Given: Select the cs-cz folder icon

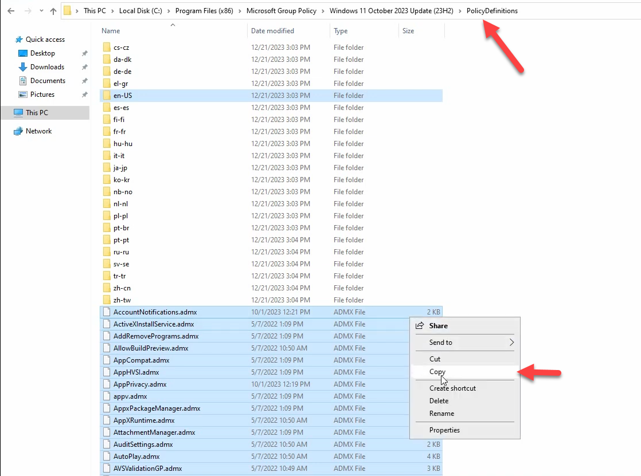Looking at the screenshot, I should click(x=107, y=48).
